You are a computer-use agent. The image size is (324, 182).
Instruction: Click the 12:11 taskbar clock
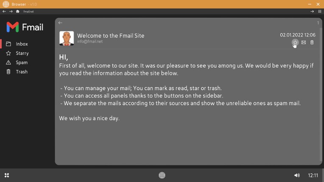tap(313, 175)
